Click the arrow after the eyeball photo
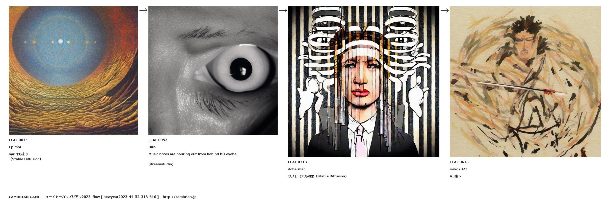610x203 pixels. pyautogui.click(x=283, y=10)
